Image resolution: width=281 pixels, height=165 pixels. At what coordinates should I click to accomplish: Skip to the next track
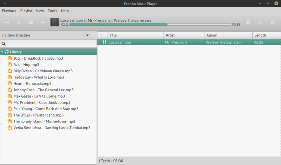coord(43,22)
